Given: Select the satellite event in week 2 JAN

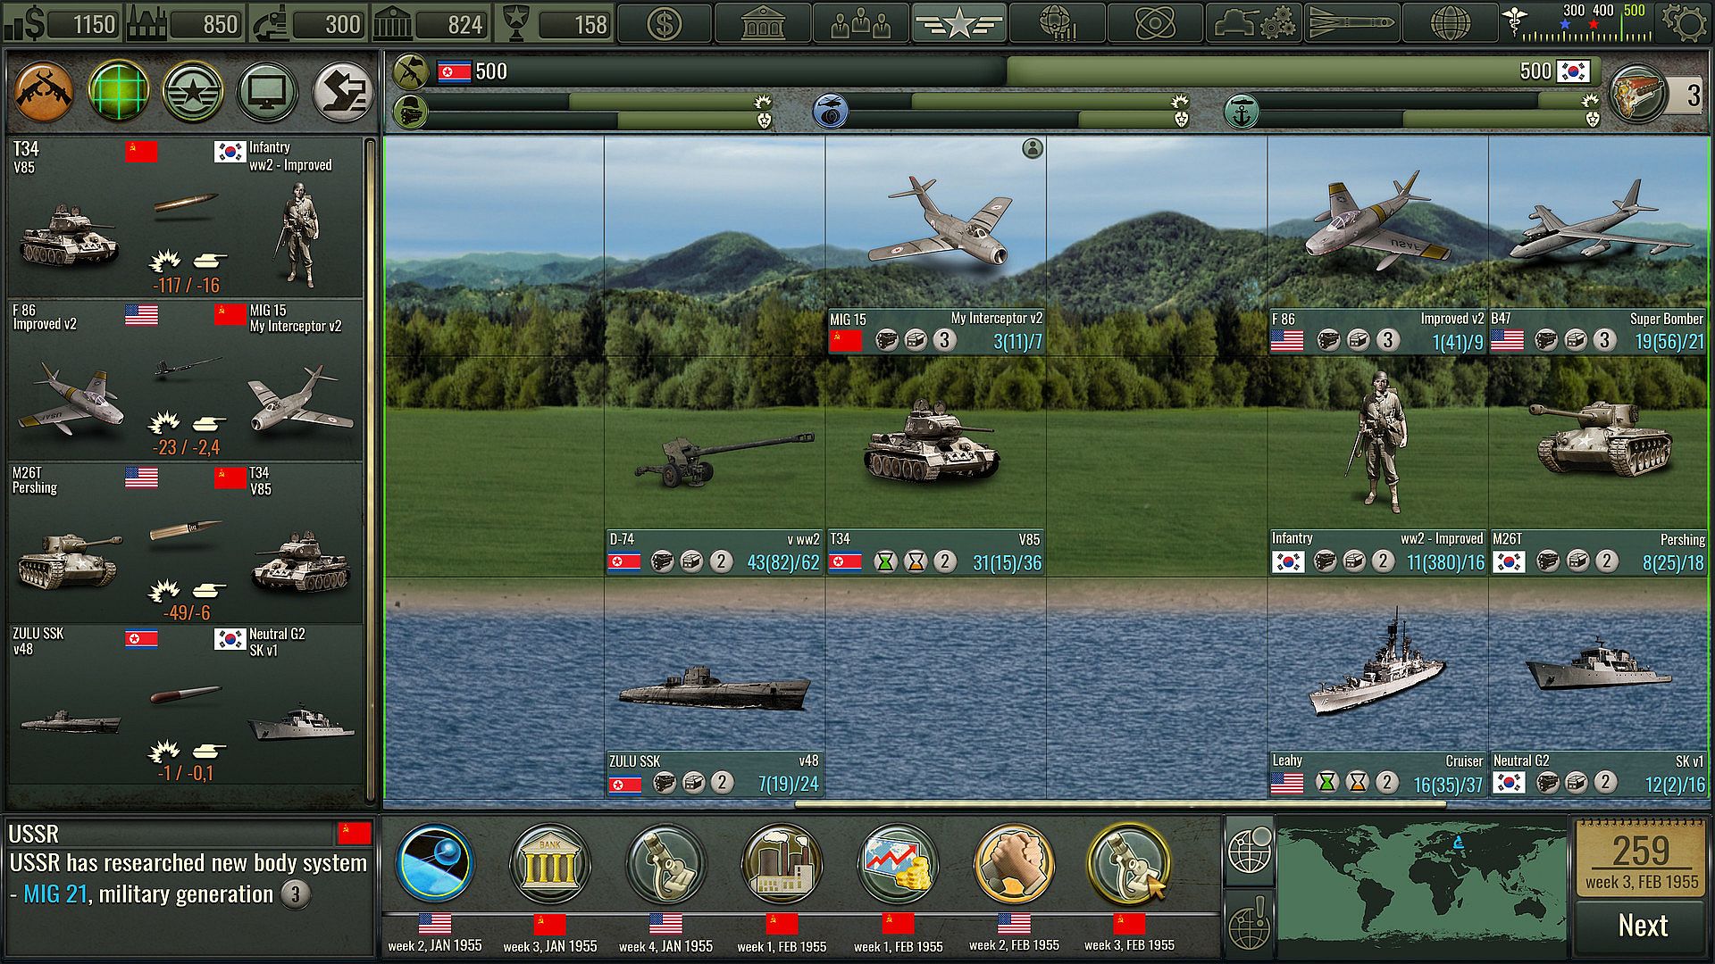Looking at the screenshot, I should pyautogui.click(x=434, y=863).
